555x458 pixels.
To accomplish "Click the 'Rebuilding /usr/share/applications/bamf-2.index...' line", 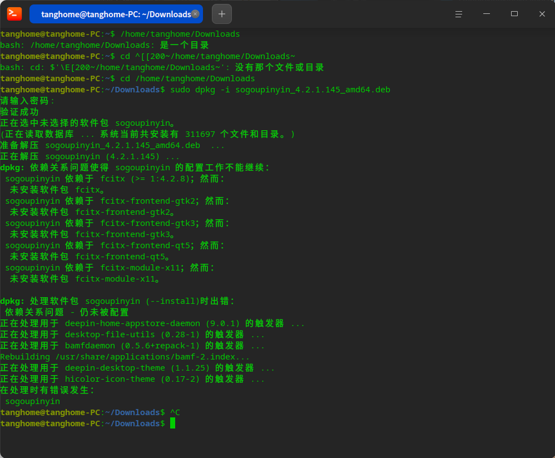I will pos(125,357).
